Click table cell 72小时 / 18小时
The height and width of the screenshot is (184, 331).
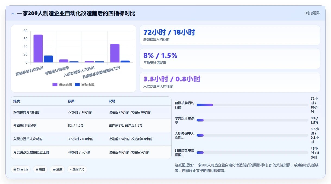(x=80, y=112)
